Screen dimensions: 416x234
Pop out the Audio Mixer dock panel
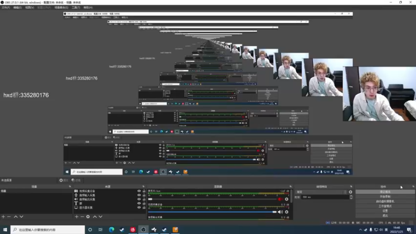click(291, 187)
